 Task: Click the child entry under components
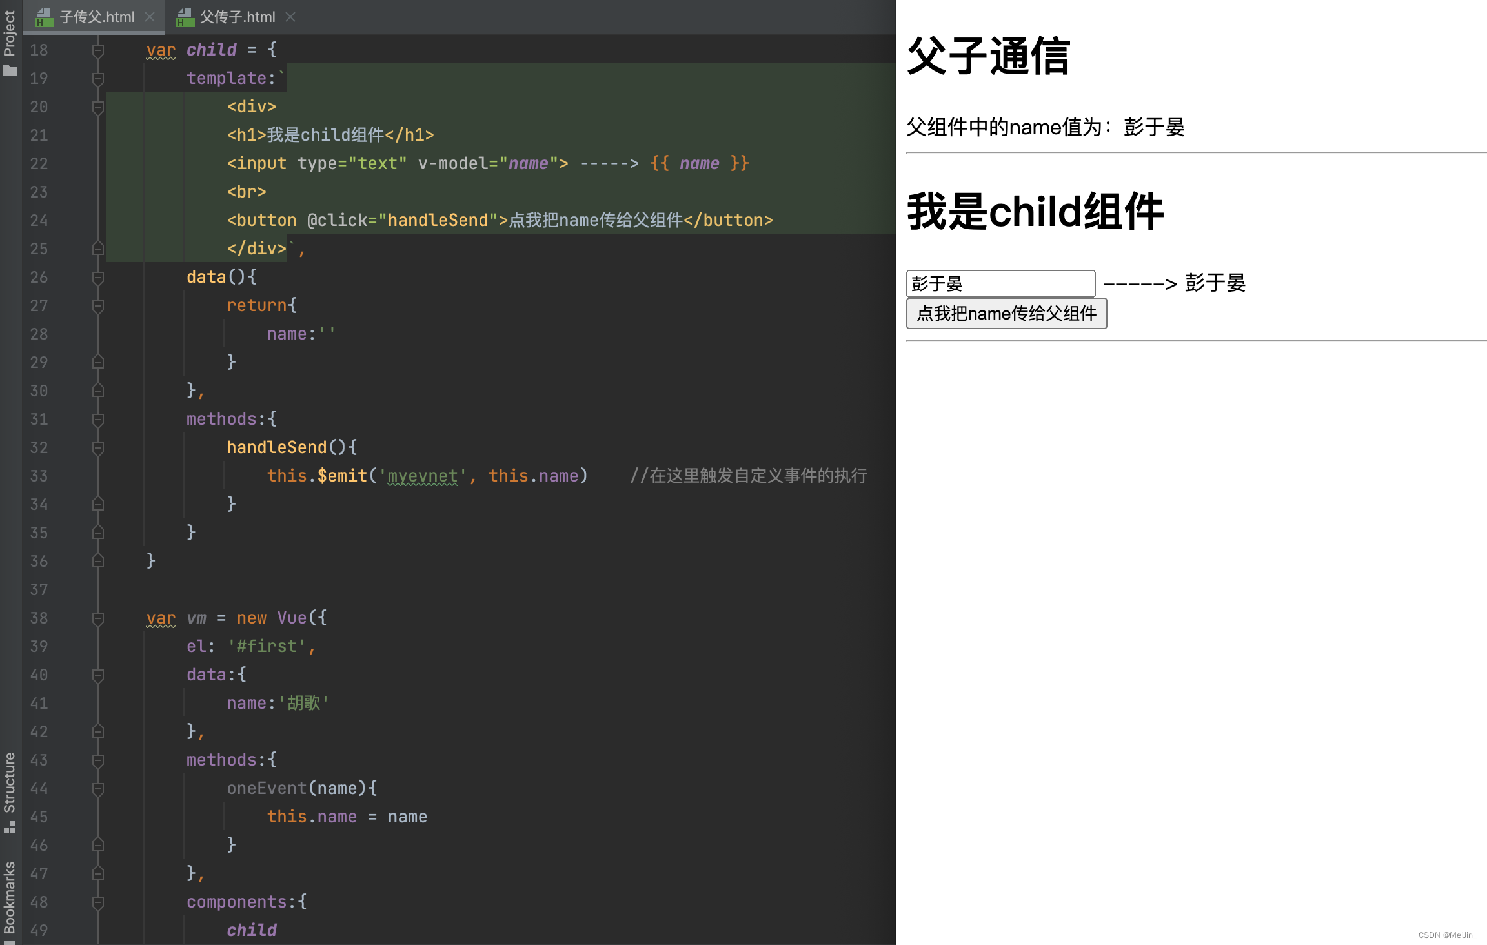click(252, 930)
